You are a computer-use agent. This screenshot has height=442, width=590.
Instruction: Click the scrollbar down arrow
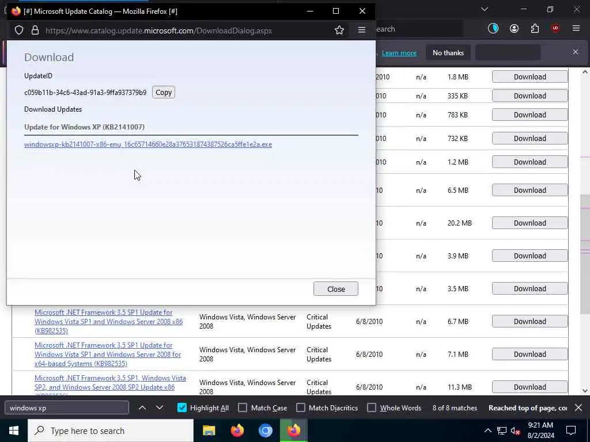point(585,391)
